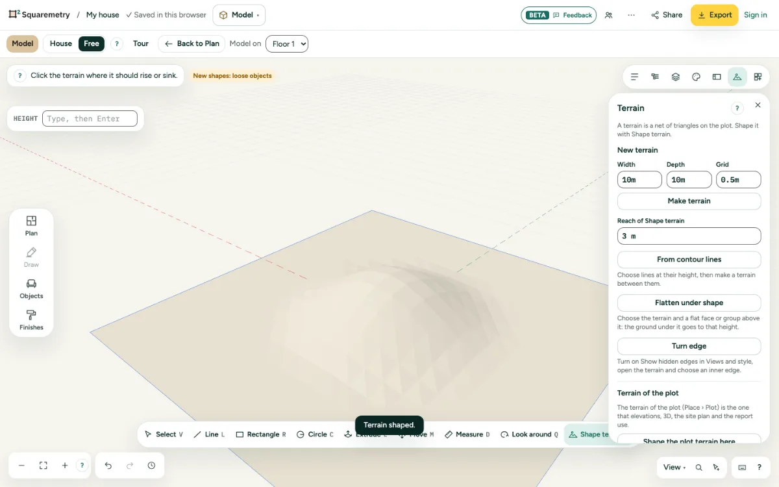Screen dimensions: 779x487
Task: Open Objects in left sidebar
Action: [31, 288]
